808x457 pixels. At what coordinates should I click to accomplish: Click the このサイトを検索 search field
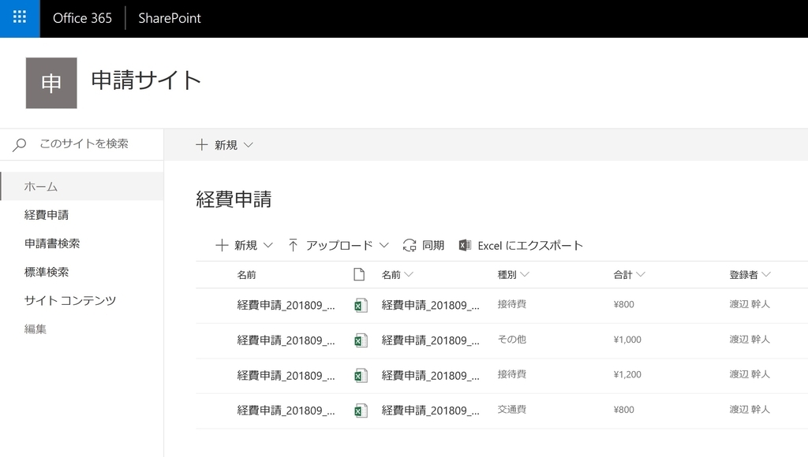point(87,144)
